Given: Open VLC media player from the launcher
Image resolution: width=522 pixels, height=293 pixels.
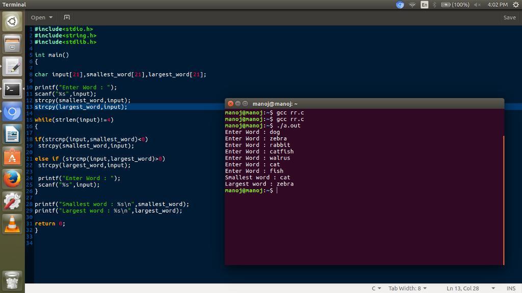Looking at the screenshot, I should [12, 224].
